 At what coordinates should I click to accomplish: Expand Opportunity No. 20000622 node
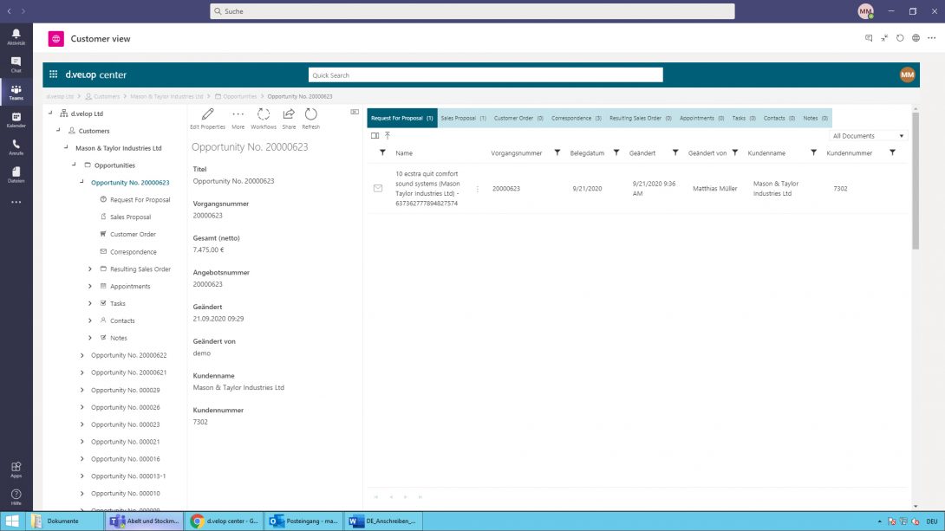(x=82, y=355)
